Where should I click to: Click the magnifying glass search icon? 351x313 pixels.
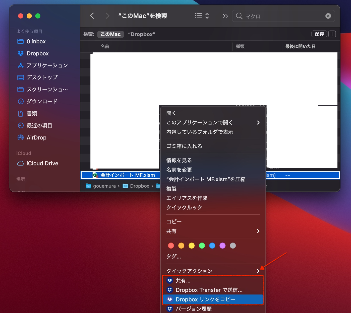tap(239, 16)
